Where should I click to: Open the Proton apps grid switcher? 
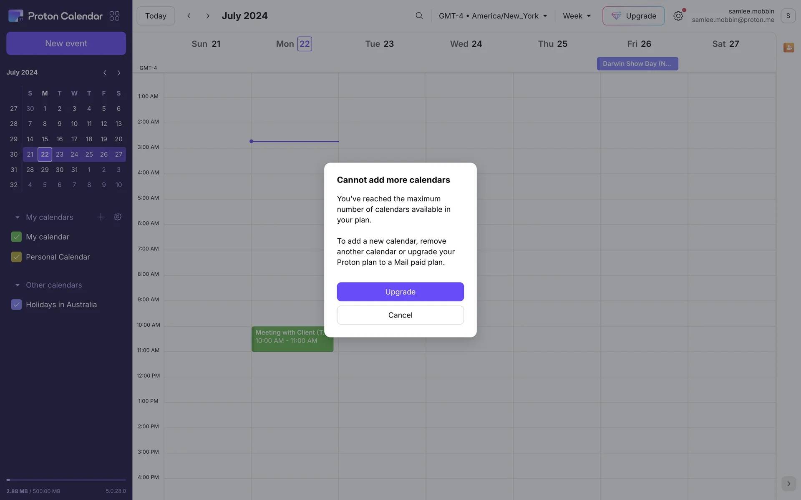pos(114,16)
